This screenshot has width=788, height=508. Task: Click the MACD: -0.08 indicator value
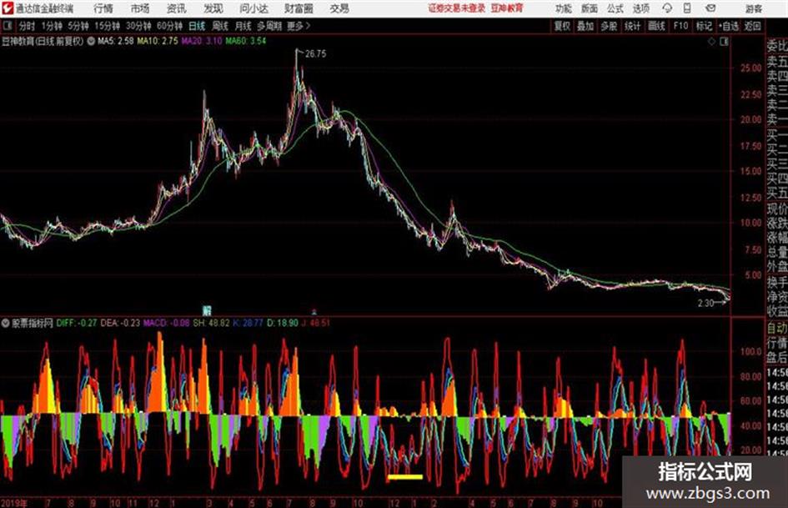coord(167,323)
